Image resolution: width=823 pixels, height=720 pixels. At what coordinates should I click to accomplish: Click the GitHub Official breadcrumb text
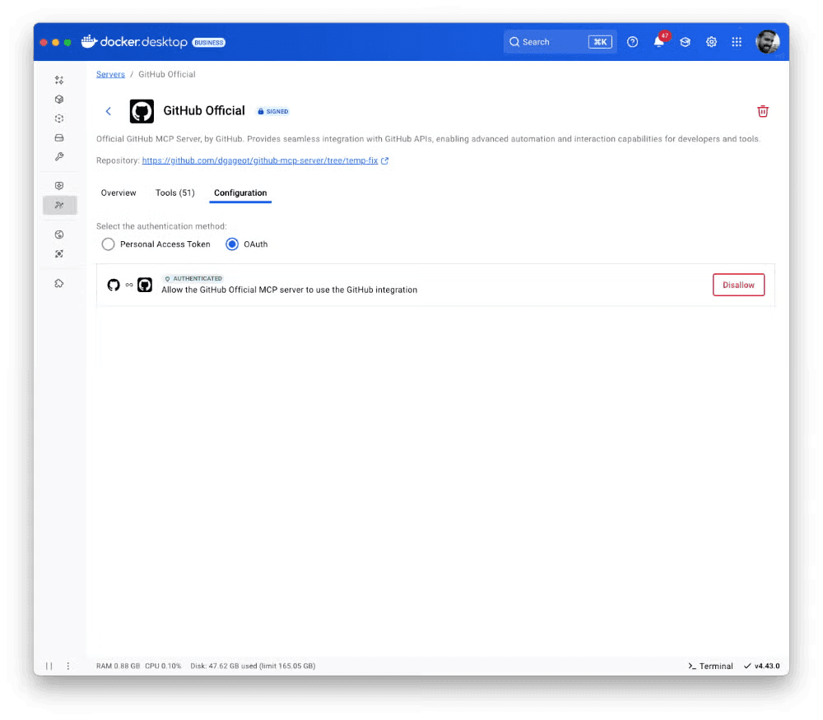[x=167, y=75]
